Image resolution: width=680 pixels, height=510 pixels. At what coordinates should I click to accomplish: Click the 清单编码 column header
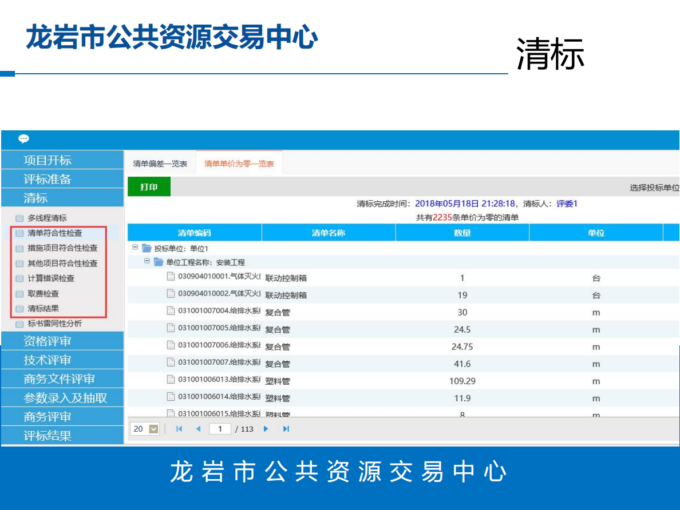pos(194,233)
